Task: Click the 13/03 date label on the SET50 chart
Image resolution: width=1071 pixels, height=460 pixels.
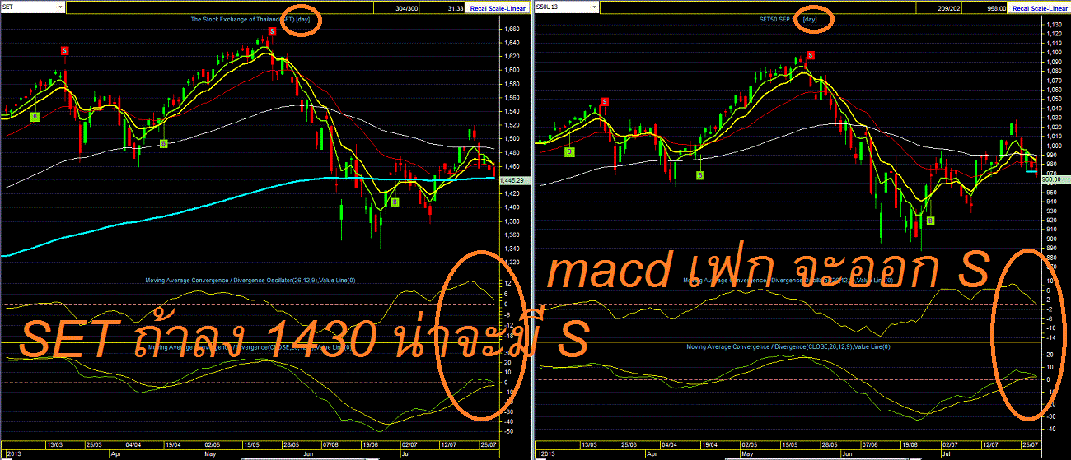Action: tap(587, 444)
